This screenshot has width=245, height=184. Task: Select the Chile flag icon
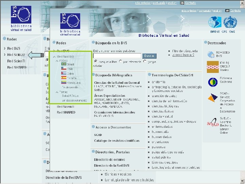[x=64, y=68]
